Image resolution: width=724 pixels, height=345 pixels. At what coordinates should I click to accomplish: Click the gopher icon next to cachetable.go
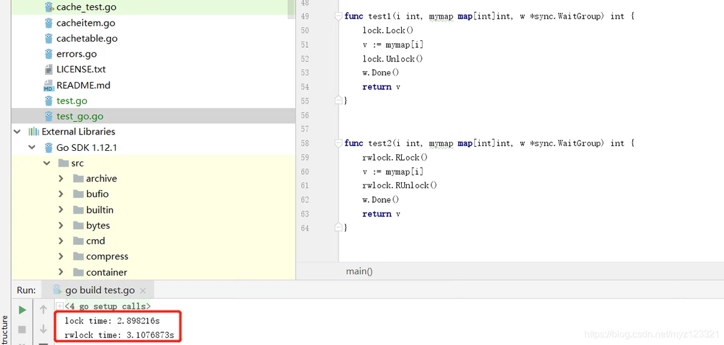click(49, 38)
